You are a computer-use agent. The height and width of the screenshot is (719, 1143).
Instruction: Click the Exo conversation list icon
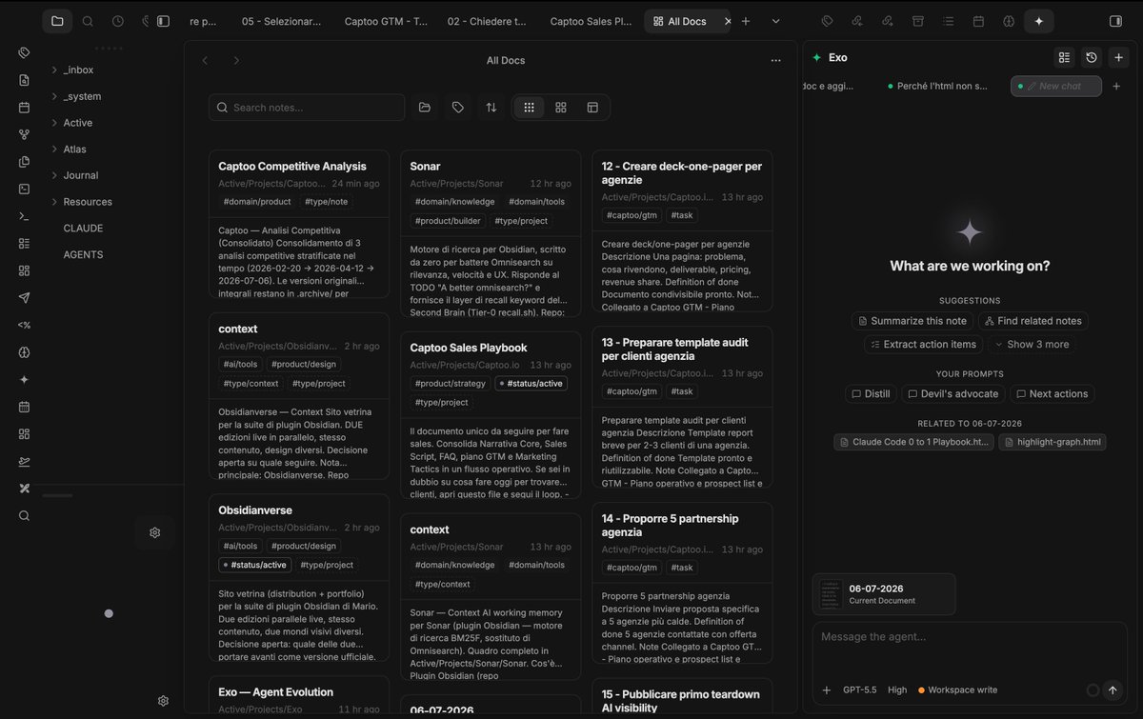(x=1064, y=57)
